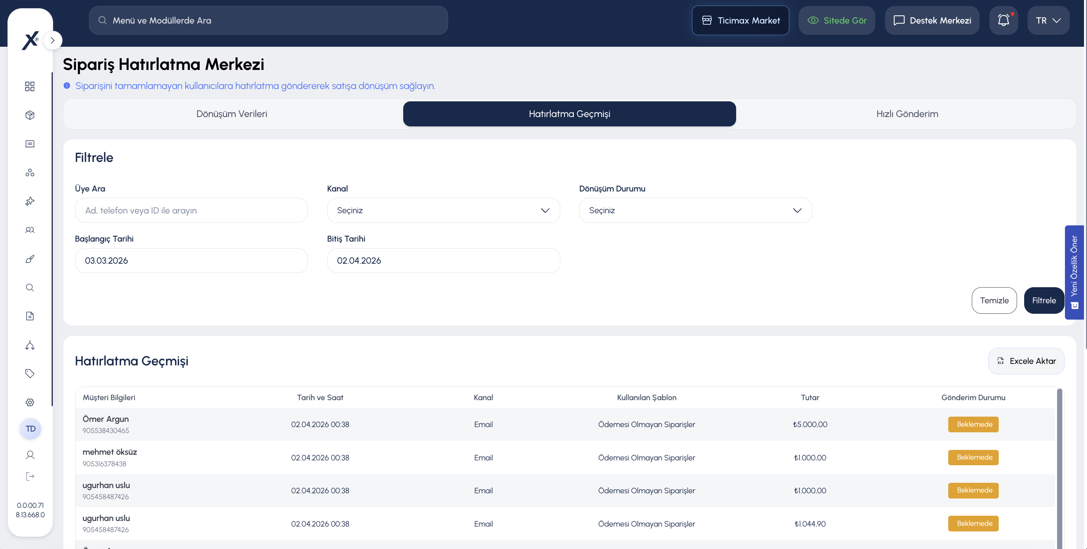This screenshot has width=1087, height=549.
Task: Click the TD avatar badge
Action: tap(30, 429)
